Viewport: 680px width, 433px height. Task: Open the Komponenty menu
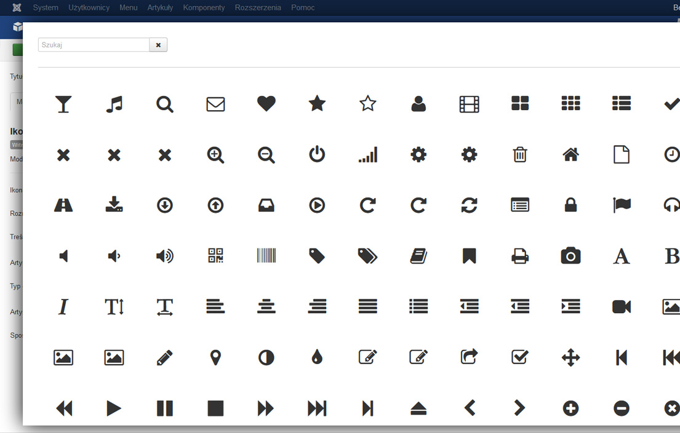tap(204, 7)
